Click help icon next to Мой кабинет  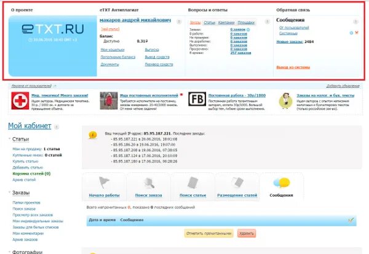tap(57, 127)
